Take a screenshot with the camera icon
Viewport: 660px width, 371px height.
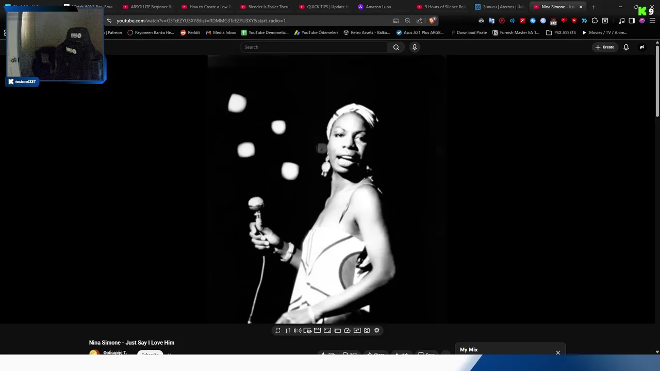click(x=367, y=330)
